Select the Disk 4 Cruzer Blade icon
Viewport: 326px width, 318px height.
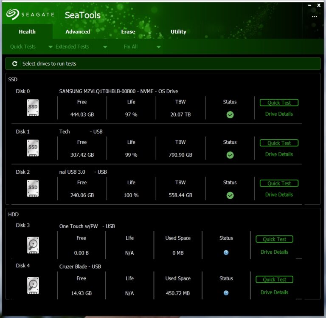coord(33,286)
